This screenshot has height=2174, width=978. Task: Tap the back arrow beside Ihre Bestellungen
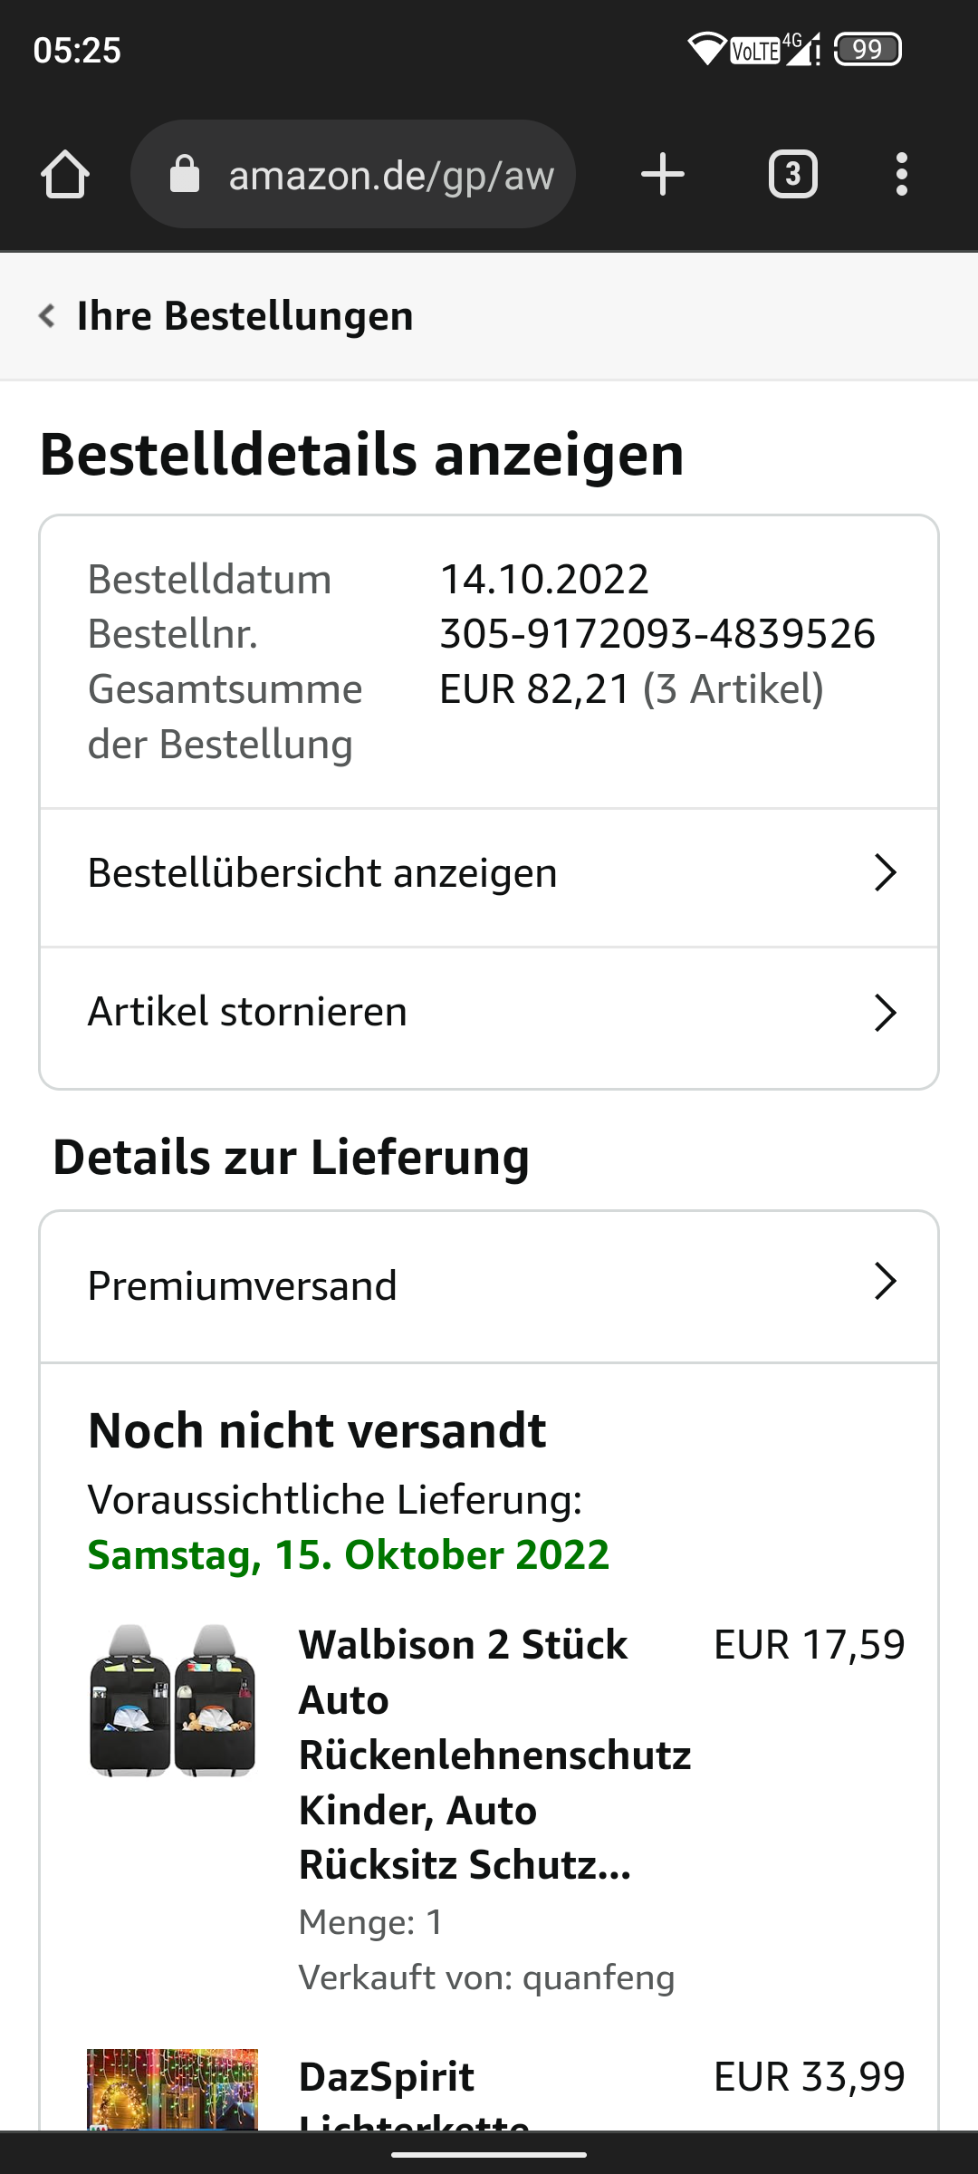click(47, 316)
